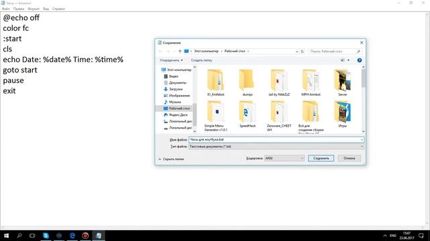Show hidden system tray icons
Viewport: 430px width, 241px height.
click(385, 236)
